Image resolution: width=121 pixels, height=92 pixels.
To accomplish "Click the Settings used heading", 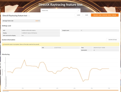I will pos(6,26).
